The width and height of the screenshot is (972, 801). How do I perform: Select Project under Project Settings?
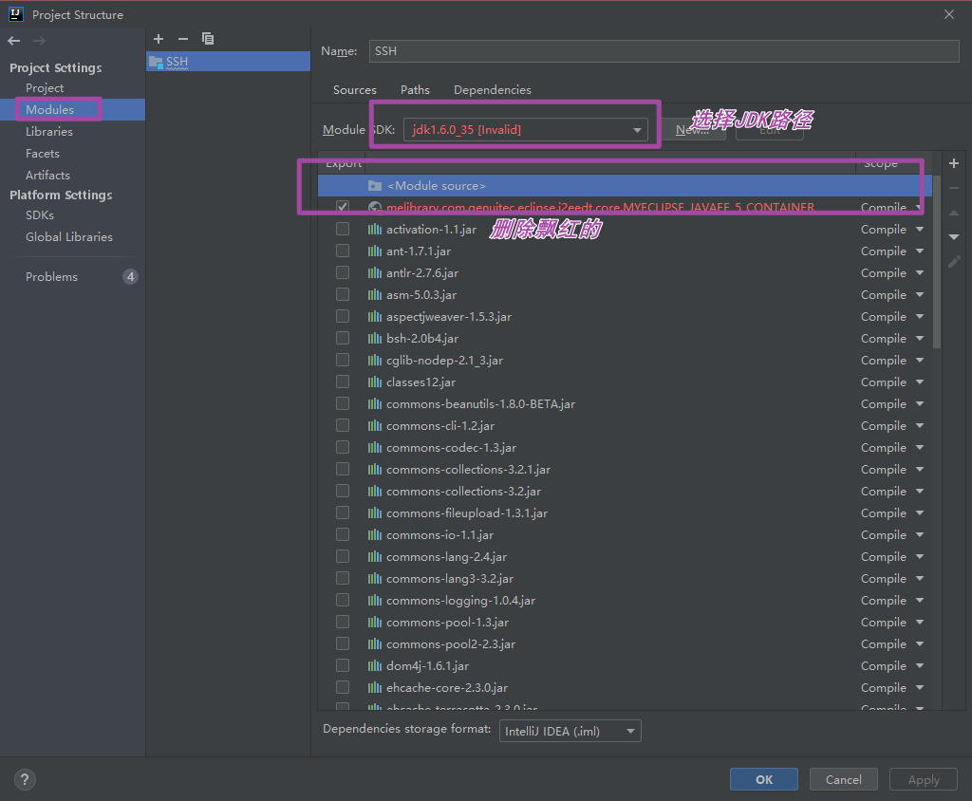tap(45, 88)
